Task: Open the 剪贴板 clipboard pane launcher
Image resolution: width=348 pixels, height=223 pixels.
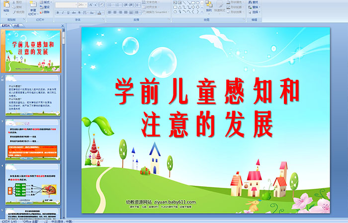Action: pos(24,19)
